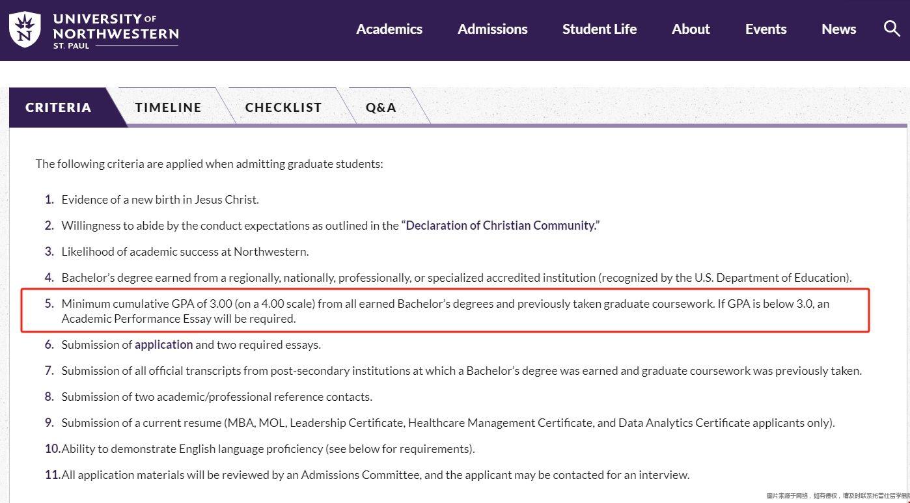
Task: Click the Admissions Committee review criterion
Action: 376,475
